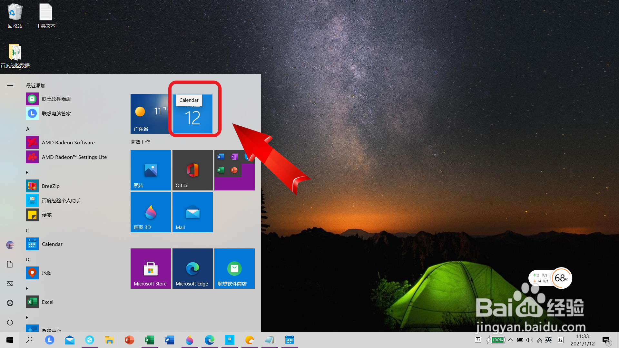This screenshot has height=348, width=619.
Task: Jump to letter A section header
Action: (28, 129)
